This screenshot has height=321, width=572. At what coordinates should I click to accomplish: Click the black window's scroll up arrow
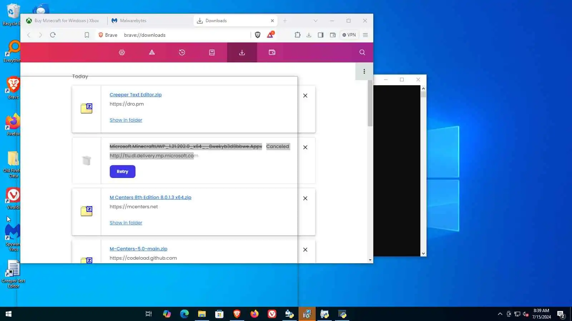[x=423, y=88]
